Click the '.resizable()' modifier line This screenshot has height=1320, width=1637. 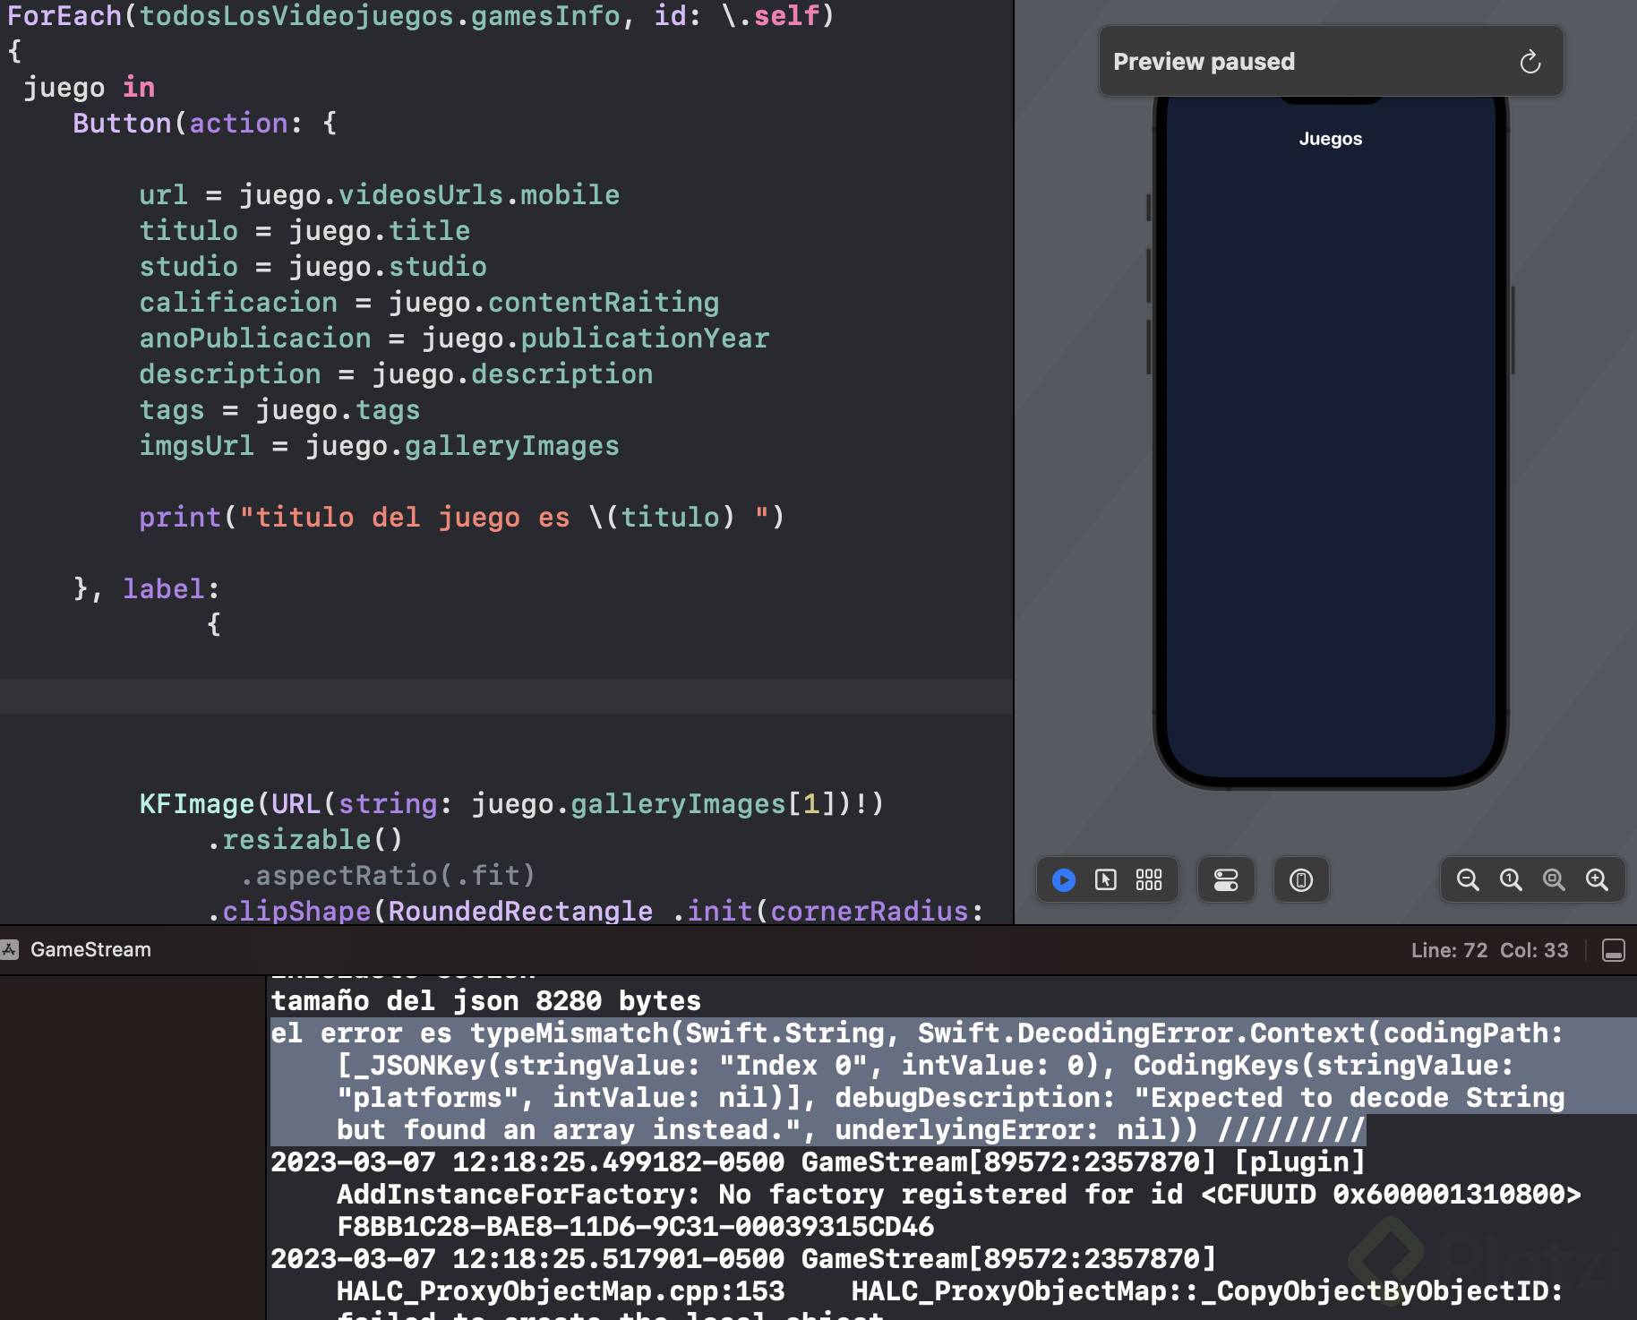click(304, 840)
